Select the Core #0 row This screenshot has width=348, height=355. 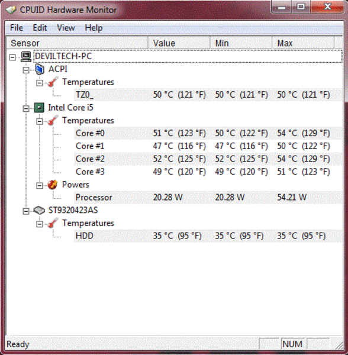tap(208, 133)
